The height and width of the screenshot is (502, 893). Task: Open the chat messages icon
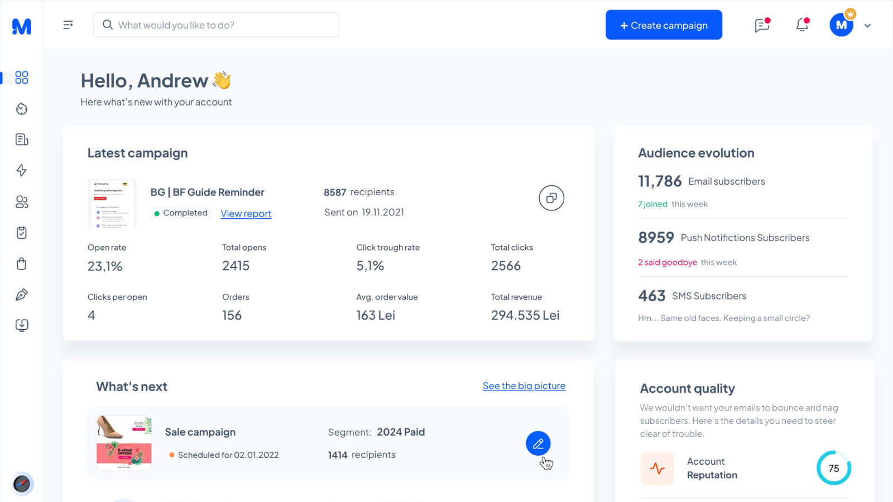[x=762, y=25]
